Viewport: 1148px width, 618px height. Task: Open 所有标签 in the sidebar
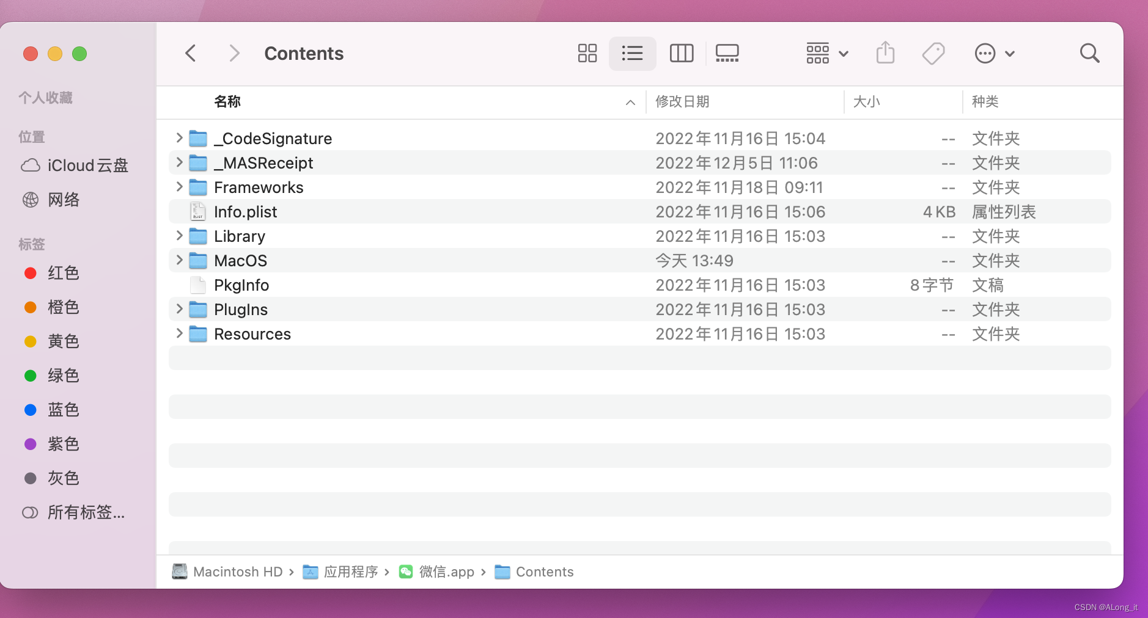86,512
